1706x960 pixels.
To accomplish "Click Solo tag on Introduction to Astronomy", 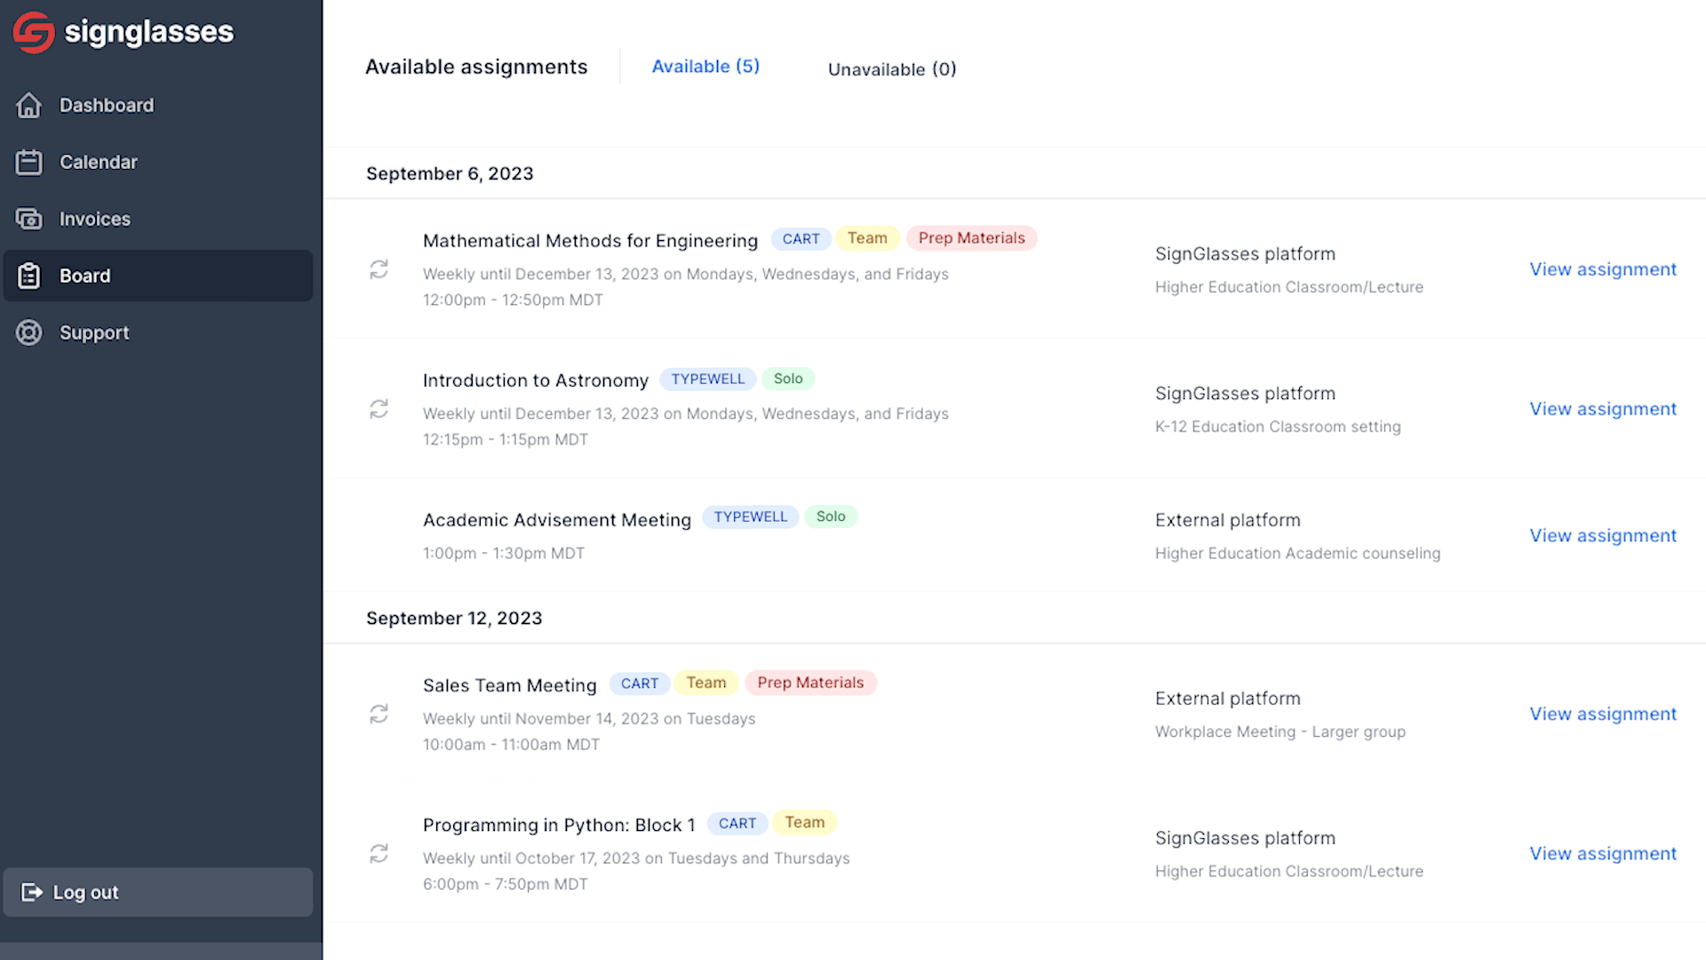I will click(x=788, y=379).
